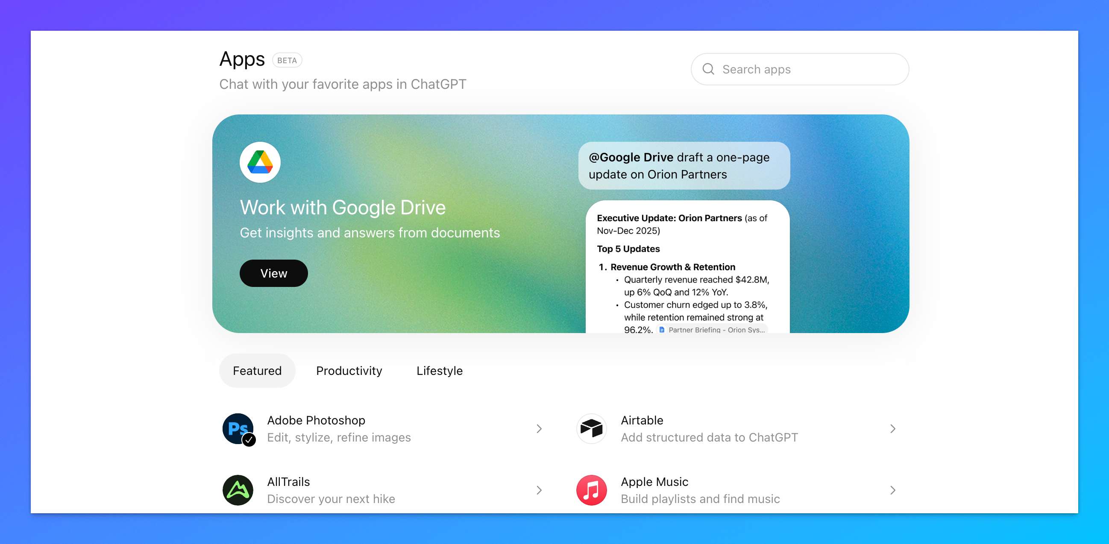Click the AllTrails app icon
Screen dimensions: 1109x544
coord(238,490)
